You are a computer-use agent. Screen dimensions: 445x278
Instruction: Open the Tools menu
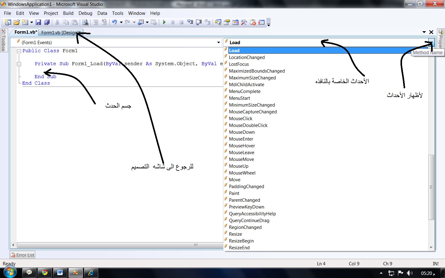point(118,13)
